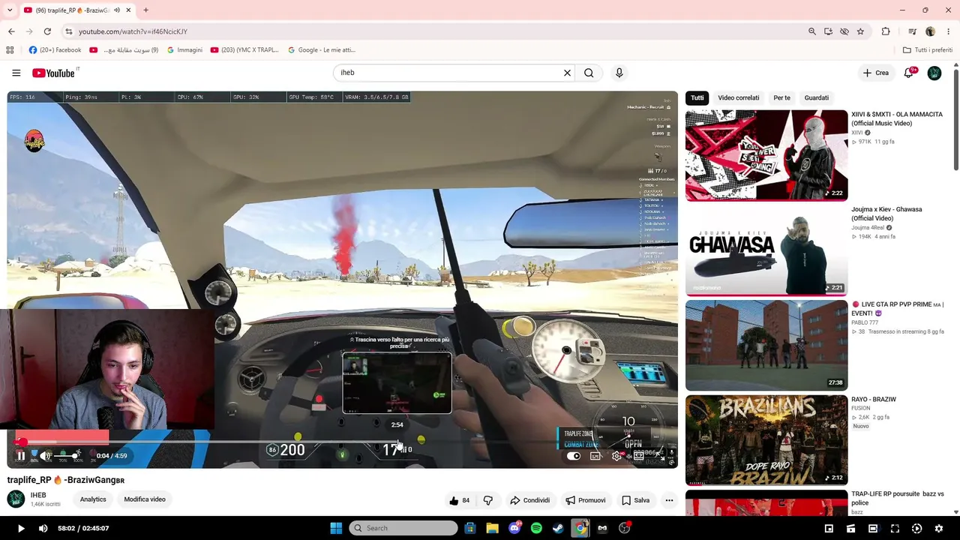Like the video with 84 likes
This screenshot has height=540, width=960.
click(x=459, y=500)
